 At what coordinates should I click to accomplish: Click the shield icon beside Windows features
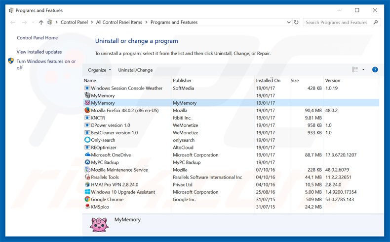(11, 61)
